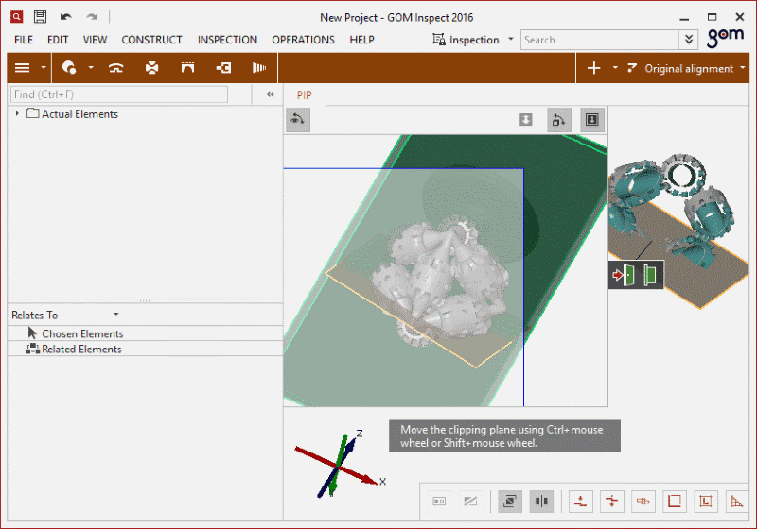Click the red framed L-shape icon

click(x=705, y=502)
